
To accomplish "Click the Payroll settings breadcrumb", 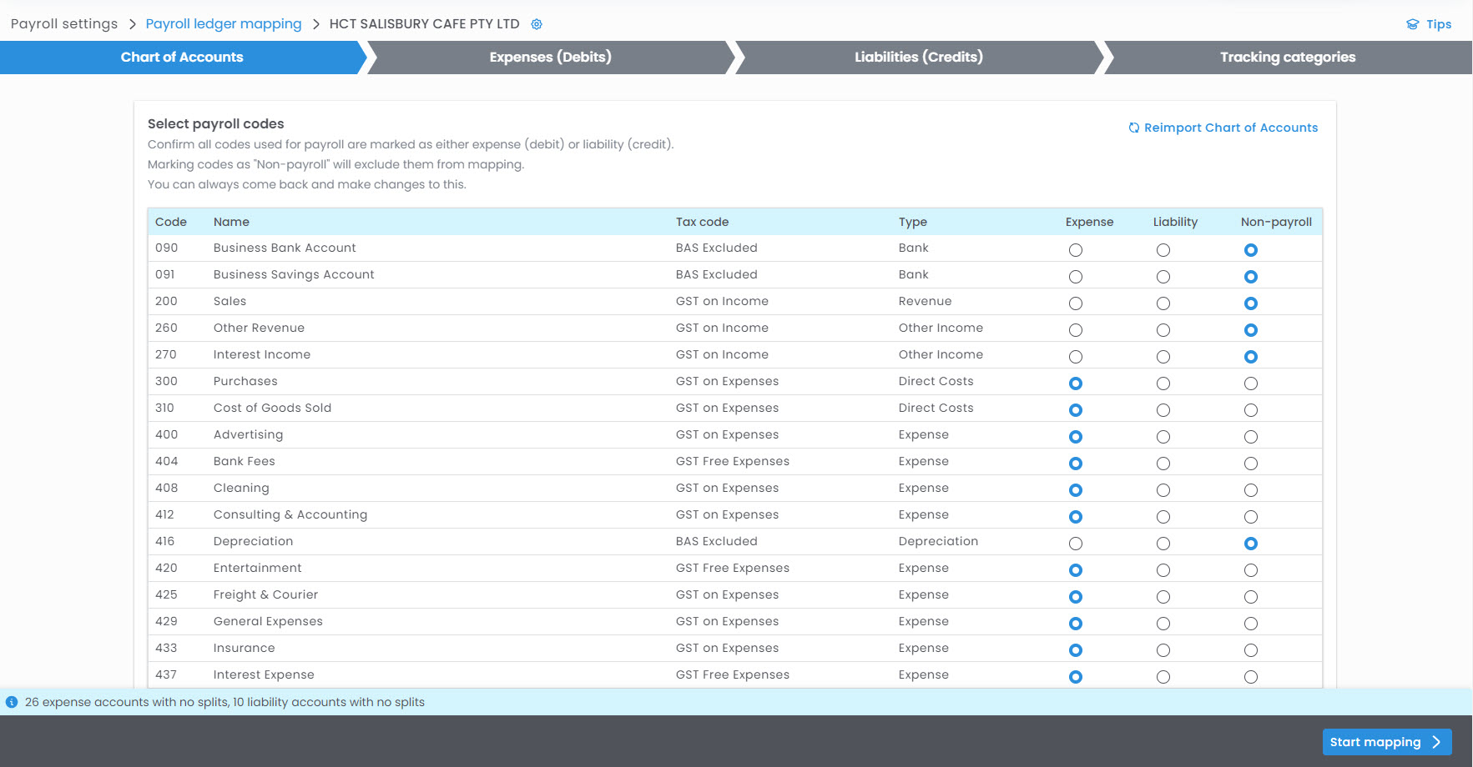I will (64, 24).
